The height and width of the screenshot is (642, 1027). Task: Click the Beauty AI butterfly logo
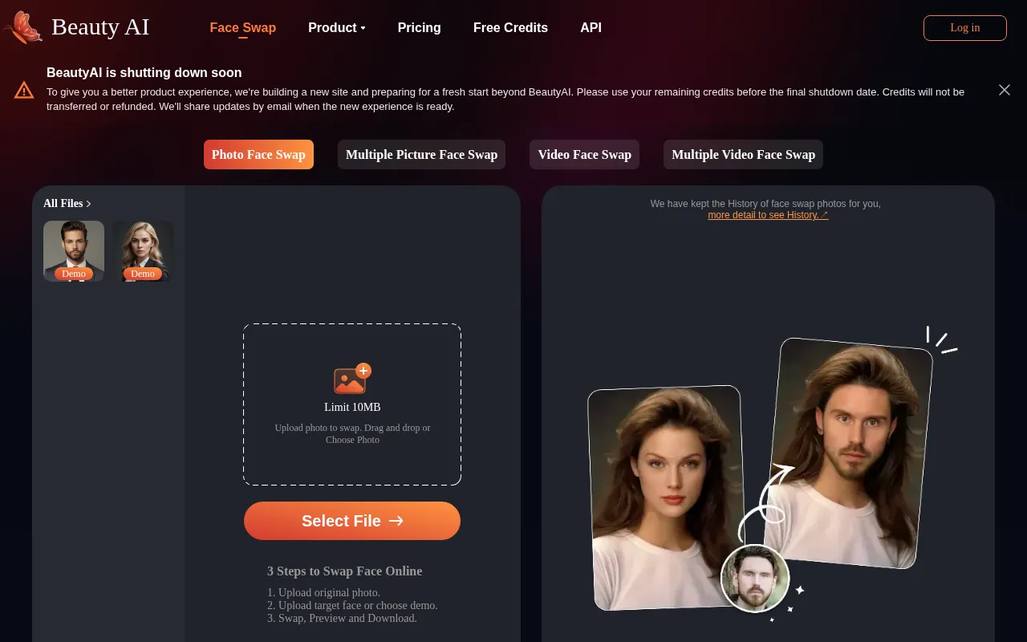click(22, 27)
